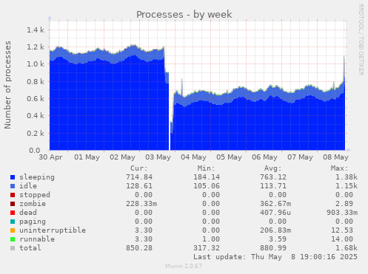The width and height of the screenshot is (368, 274).
Task: Select the 'dead' legend label
Action: coord(28,213)
